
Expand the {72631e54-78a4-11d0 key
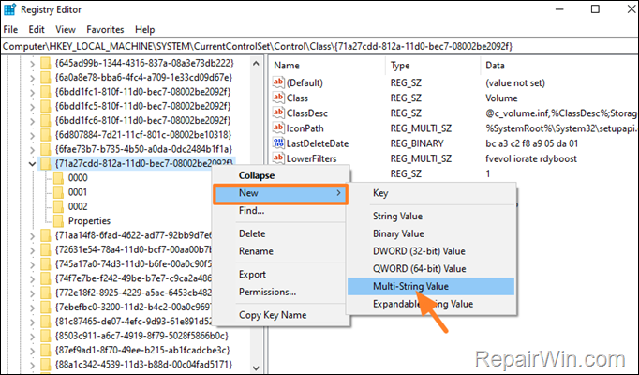click(x=32, y=250)
